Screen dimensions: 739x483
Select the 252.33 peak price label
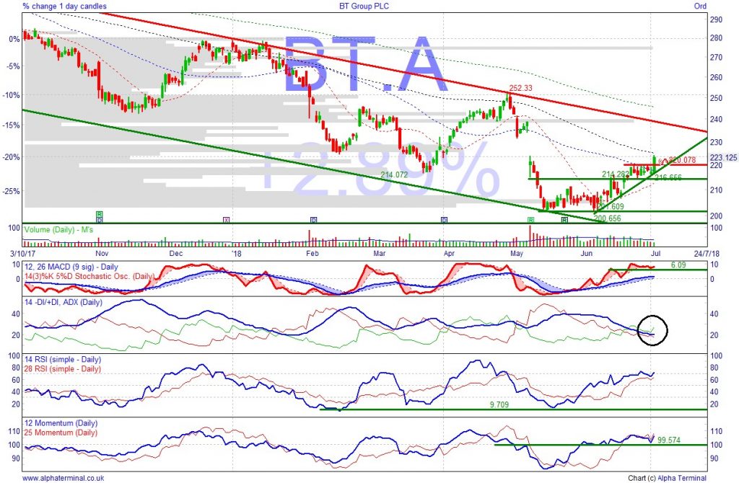click(521, 89)
